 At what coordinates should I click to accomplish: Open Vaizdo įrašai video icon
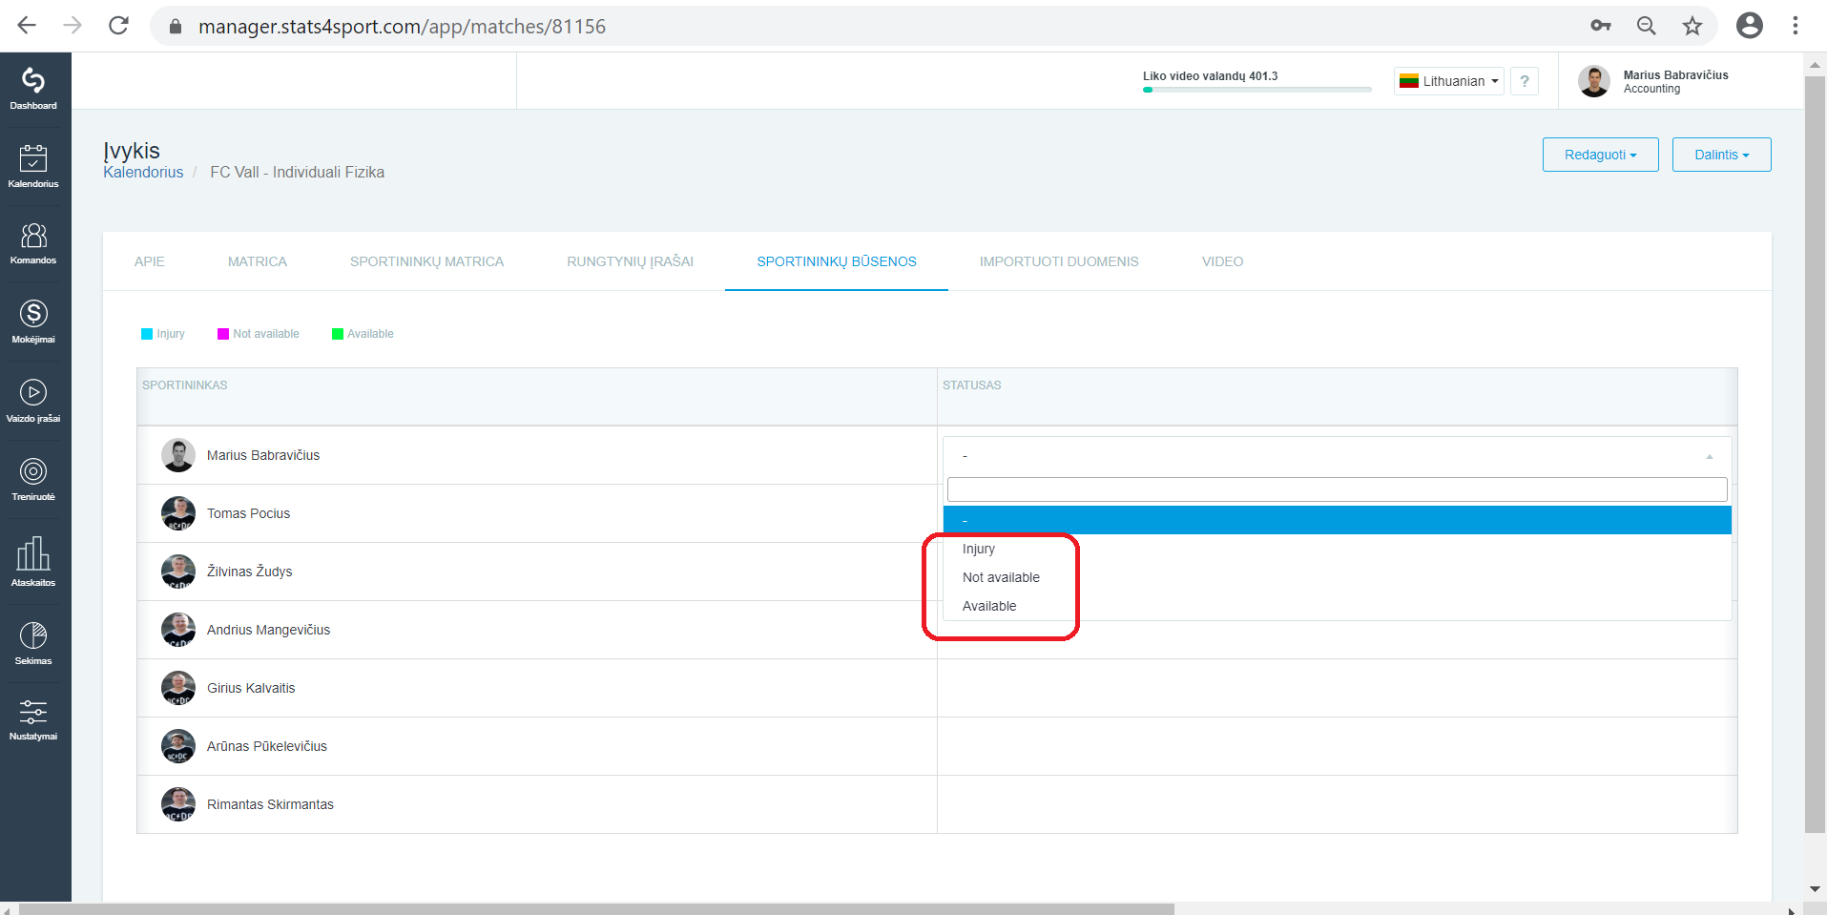[33, 401]
